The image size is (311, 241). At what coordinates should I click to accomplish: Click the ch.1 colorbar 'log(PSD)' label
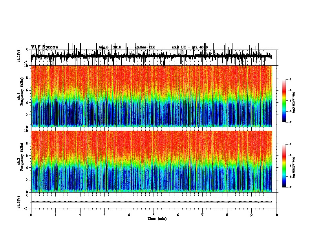pos(294,102)
